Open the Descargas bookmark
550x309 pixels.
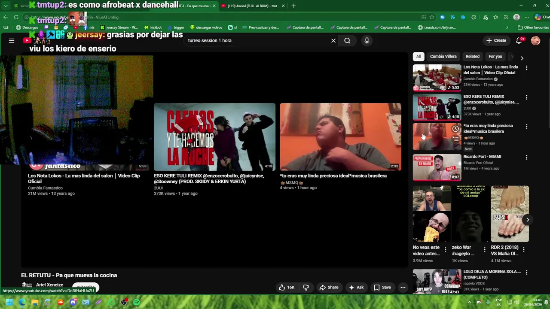(27, 27)
